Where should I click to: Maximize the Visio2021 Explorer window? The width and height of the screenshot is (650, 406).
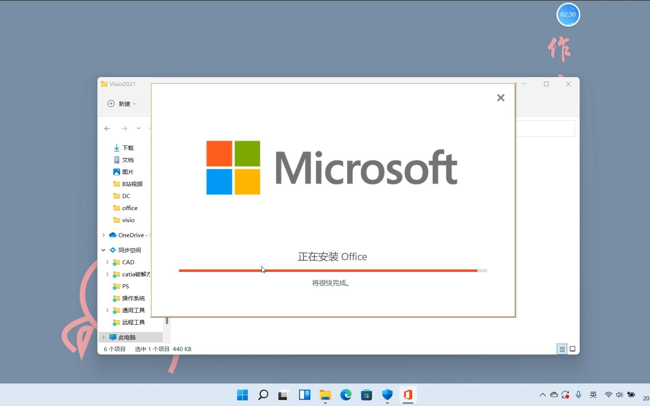(546, 84)
